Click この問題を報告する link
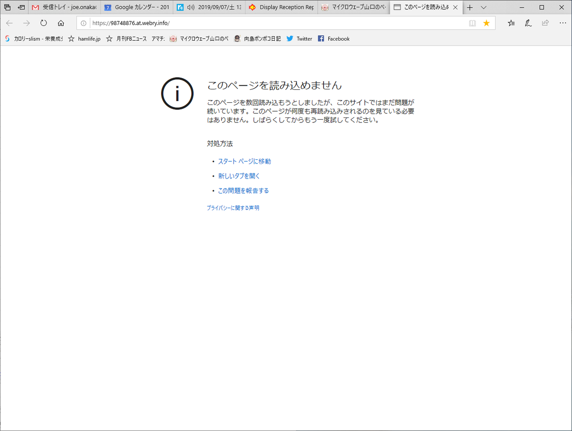 244,191
